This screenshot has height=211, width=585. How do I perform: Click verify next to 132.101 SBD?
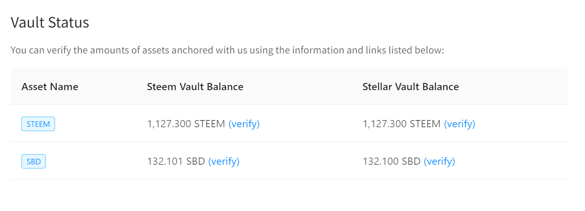click(x=224, y=162)
